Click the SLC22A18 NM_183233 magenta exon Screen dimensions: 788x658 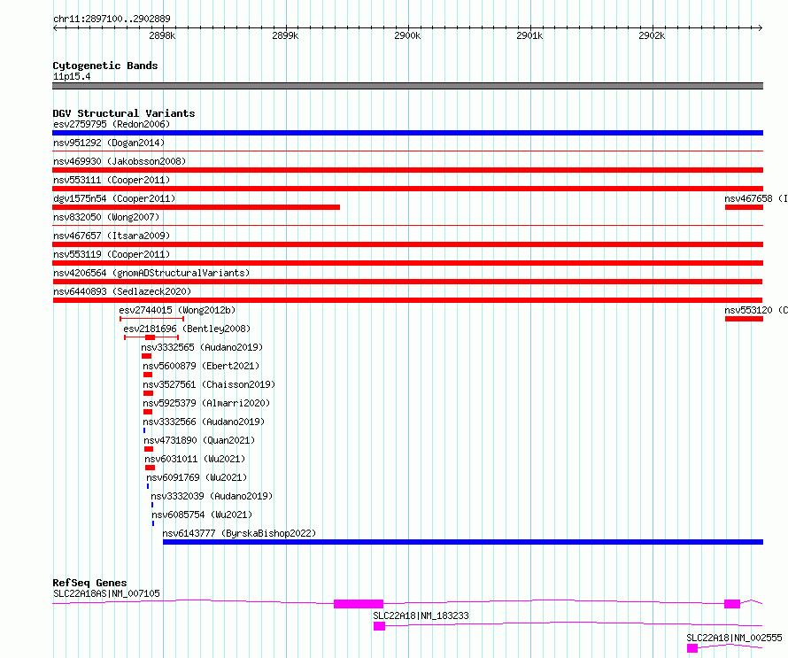[x=380, y=626]
